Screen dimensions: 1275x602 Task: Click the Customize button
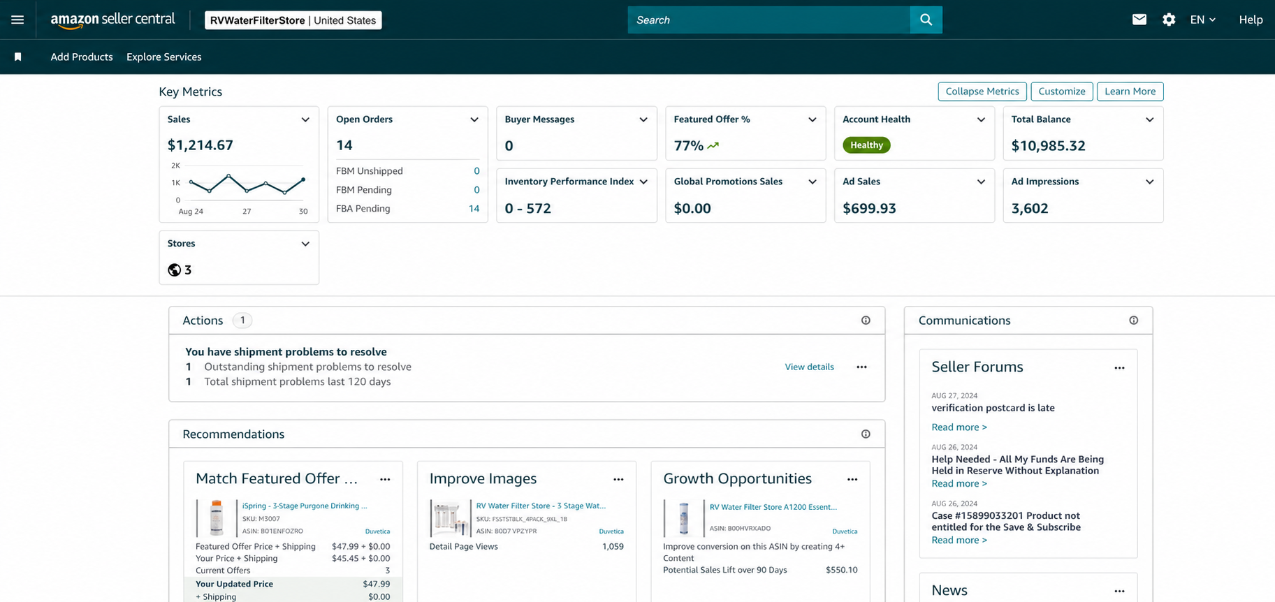pyautogui.click(x=1062, y=91)
